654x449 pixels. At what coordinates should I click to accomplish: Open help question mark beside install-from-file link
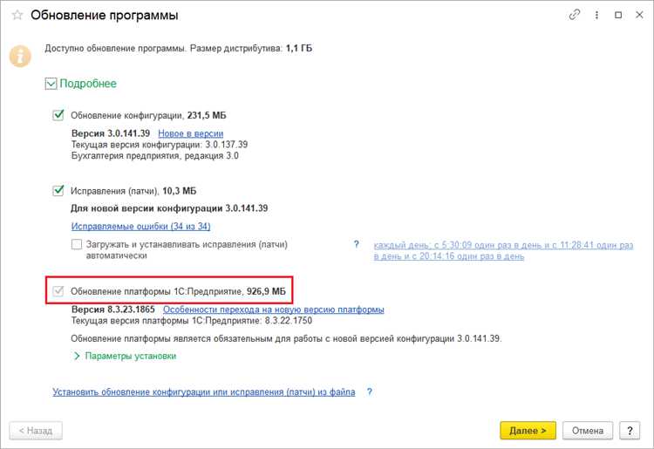pyautogui.click(x=370, y=391)
